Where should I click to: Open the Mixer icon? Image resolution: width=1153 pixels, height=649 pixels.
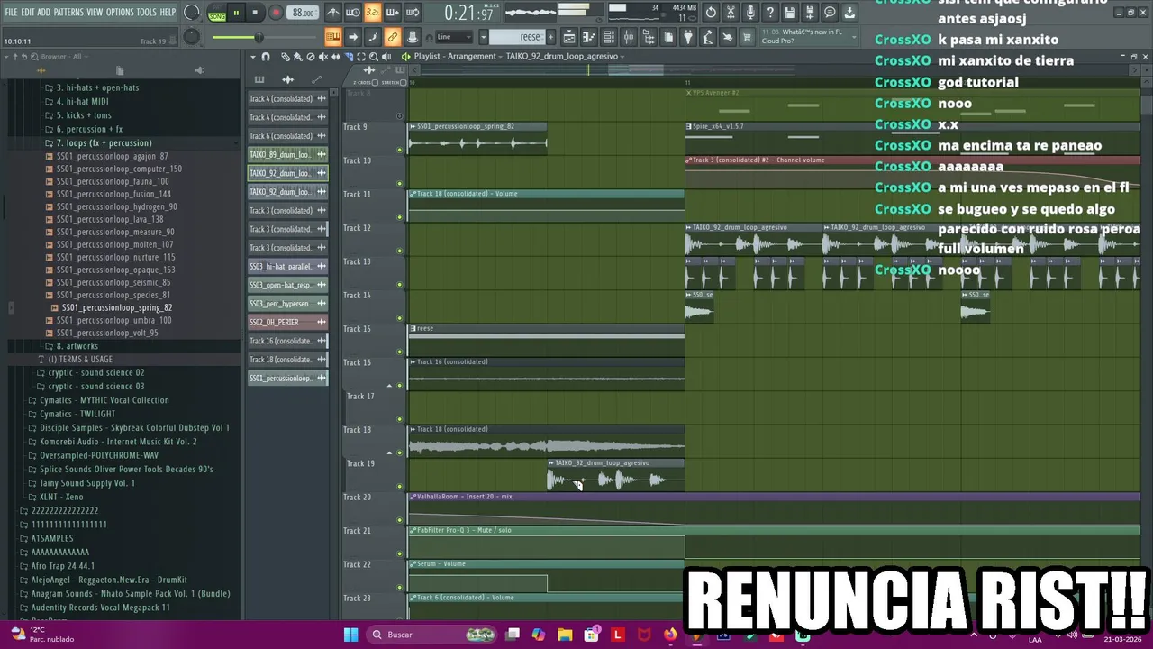[x=628, y=37]
